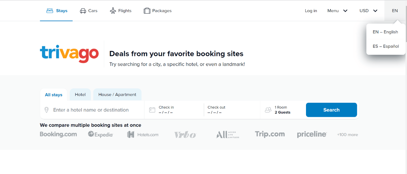Expand the Menu dropdown
407x174 pixels.
pos(337,11)
